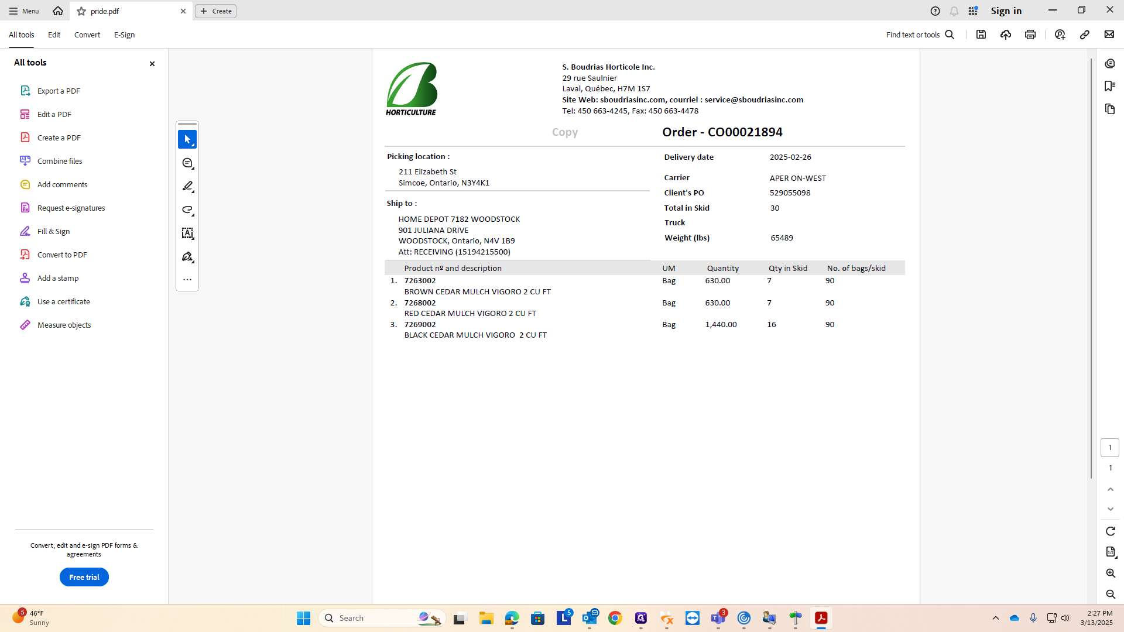The height and width of the screenshot is (632, 1124).
Task: Zoom in on the document
Action: coord(1111,573)
